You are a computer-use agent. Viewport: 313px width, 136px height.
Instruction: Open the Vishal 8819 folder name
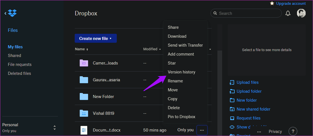pyautogui.click(x=103, y=113)
